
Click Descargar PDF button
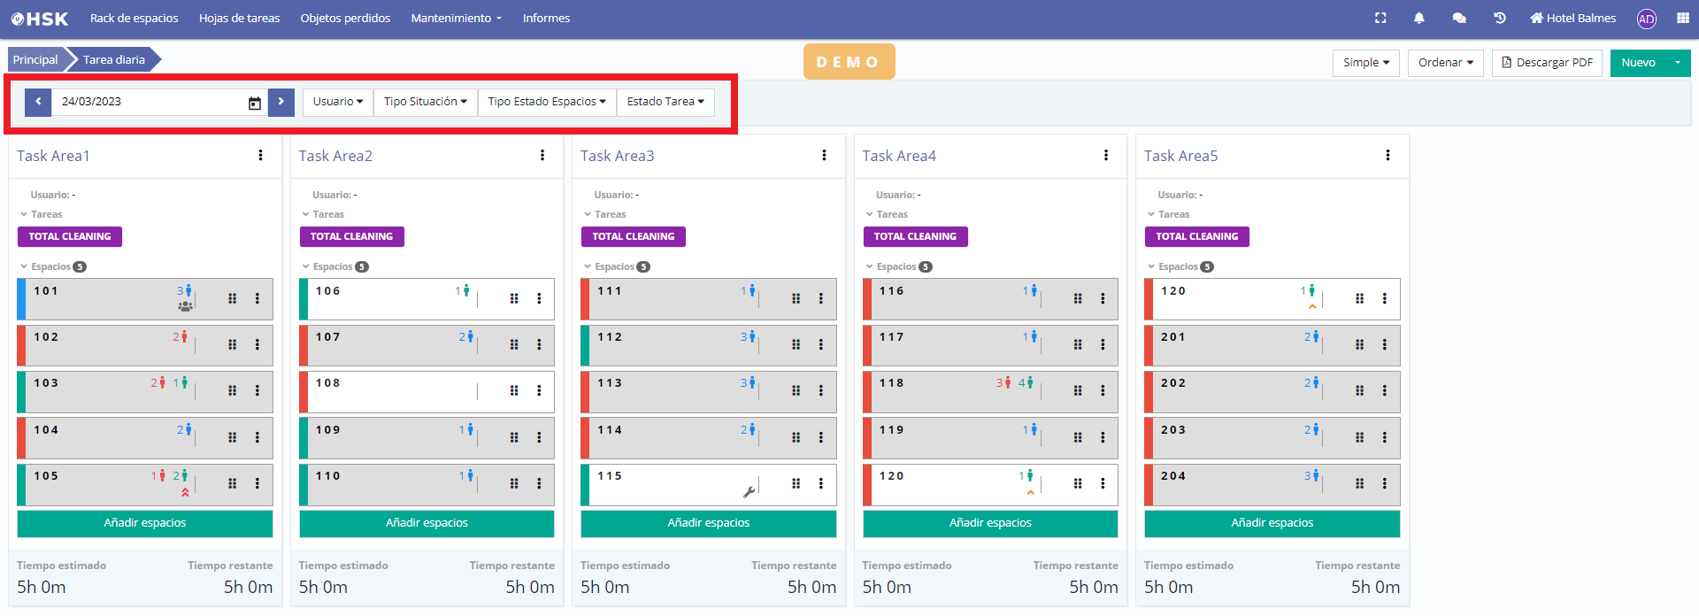click(x=1547, y=63)
